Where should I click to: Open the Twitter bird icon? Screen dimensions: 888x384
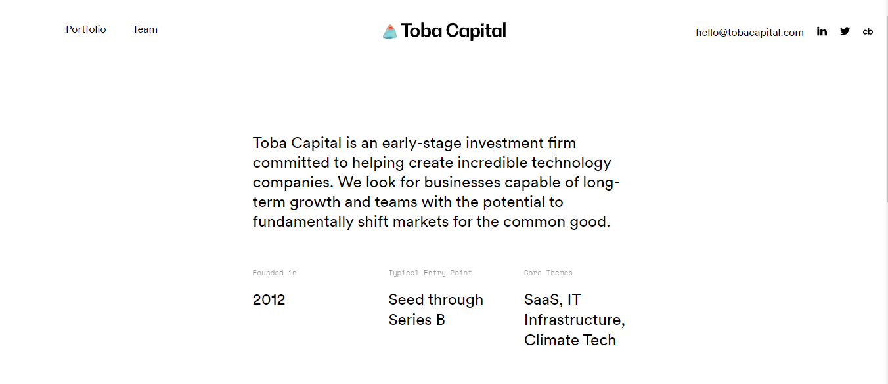point(845,31)
